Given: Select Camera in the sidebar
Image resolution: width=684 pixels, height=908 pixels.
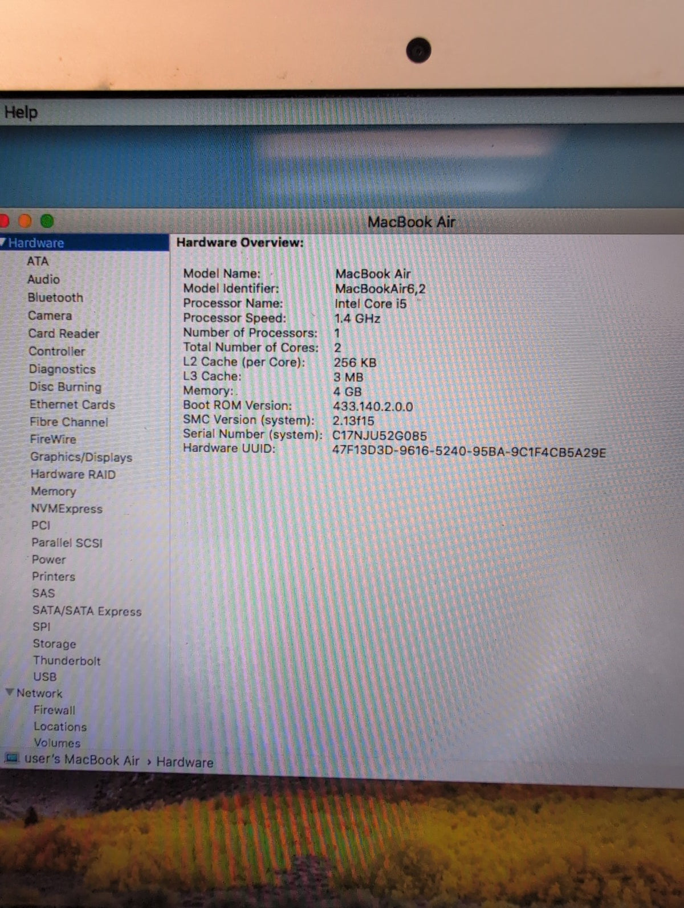Looking at the screenshot, I should tap(50, 316).
